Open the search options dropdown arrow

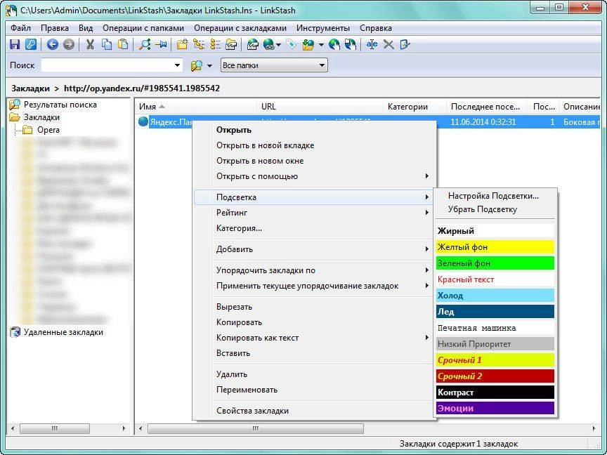point(209,66)
